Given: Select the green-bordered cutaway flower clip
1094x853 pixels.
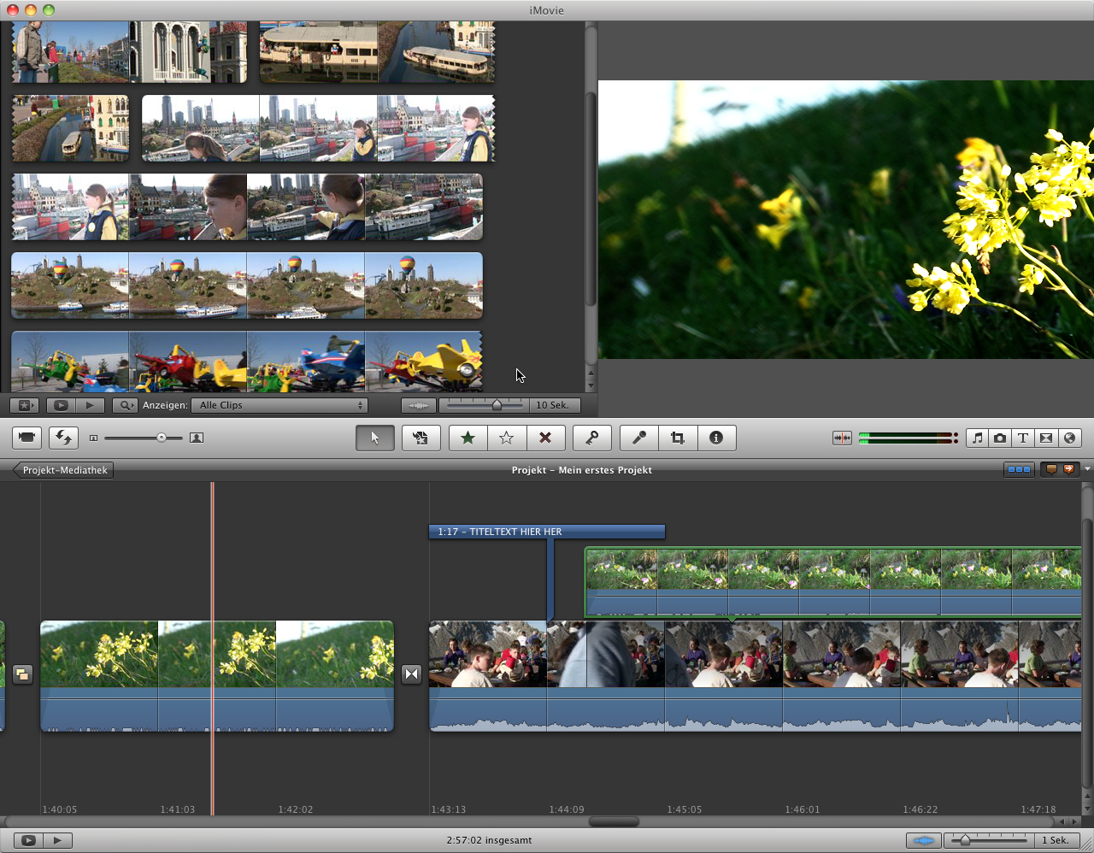Looking at the screenshot, I should click(833, 582).
